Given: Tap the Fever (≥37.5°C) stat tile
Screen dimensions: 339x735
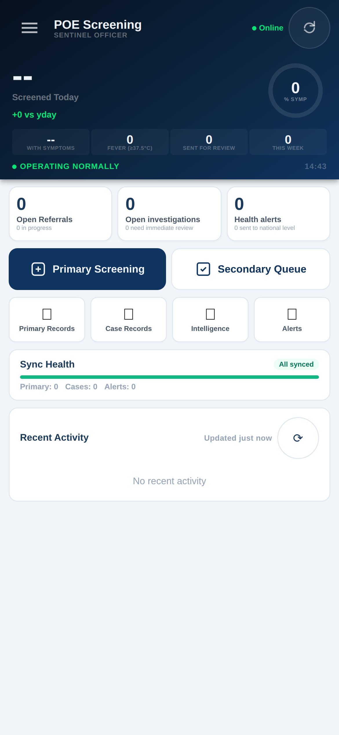Looking at the screenshot, I should coord(130,142).
